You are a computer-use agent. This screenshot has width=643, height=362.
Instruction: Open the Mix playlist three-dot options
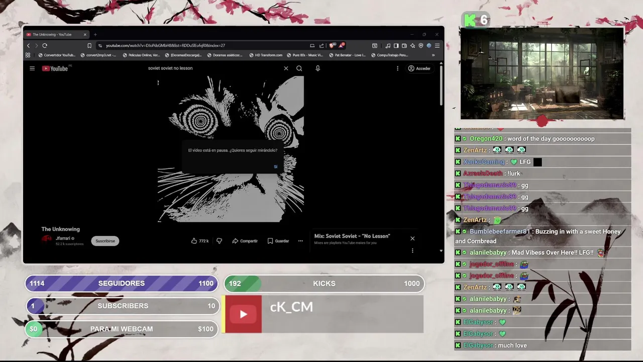412,250
